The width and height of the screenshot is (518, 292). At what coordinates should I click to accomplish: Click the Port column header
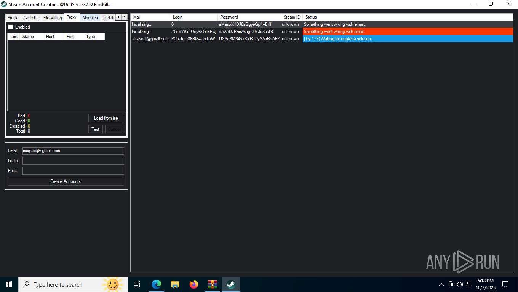[74, 36]
